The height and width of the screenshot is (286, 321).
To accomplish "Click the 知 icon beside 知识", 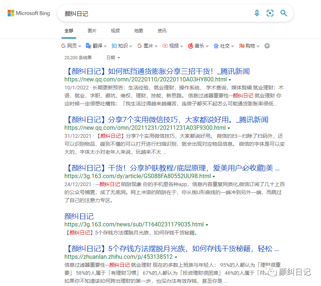I will click(114, 46).
